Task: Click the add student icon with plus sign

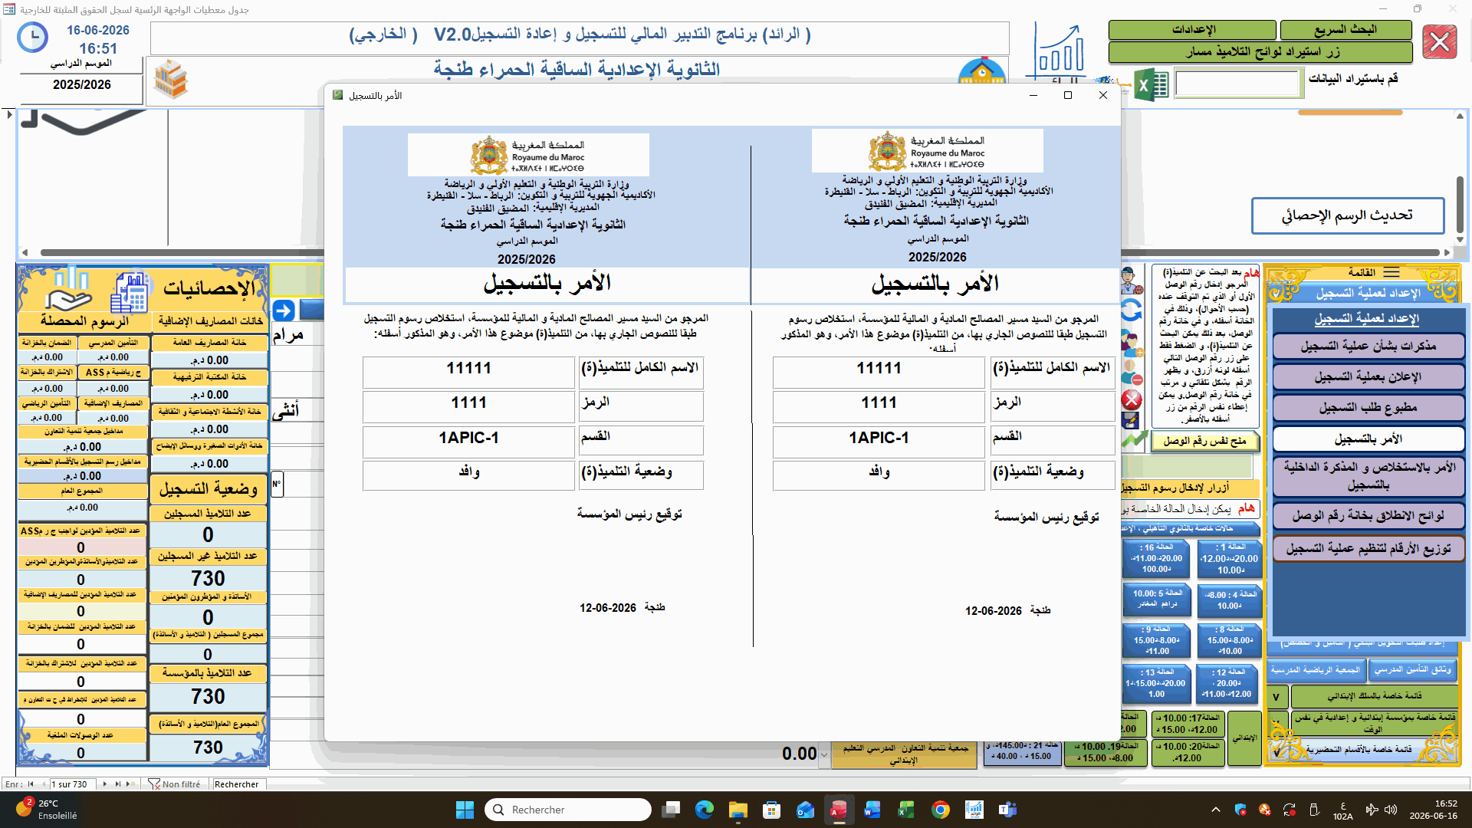Action: (1131, 342)
